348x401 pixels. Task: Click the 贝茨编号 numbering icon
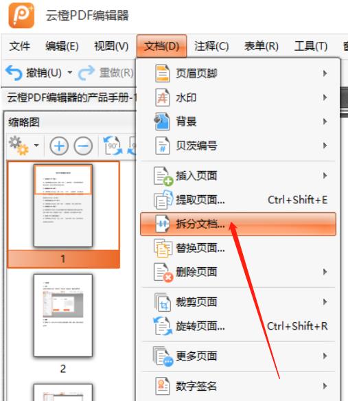[163, 146]
